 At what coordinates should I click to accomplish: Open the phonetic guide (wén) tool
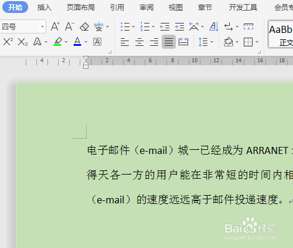[x=98, y=26]
